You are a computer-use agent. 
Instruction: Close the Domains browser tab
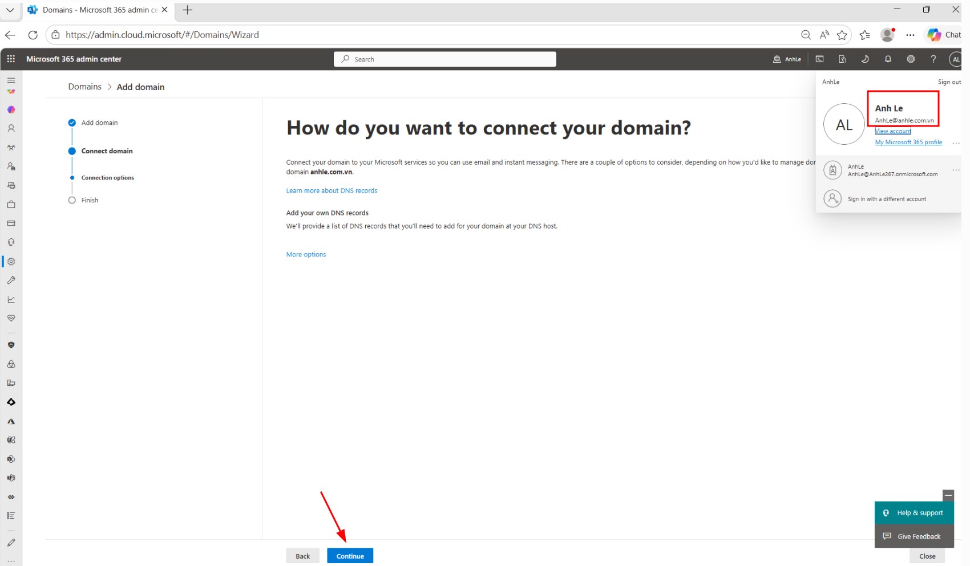point(164,10)
